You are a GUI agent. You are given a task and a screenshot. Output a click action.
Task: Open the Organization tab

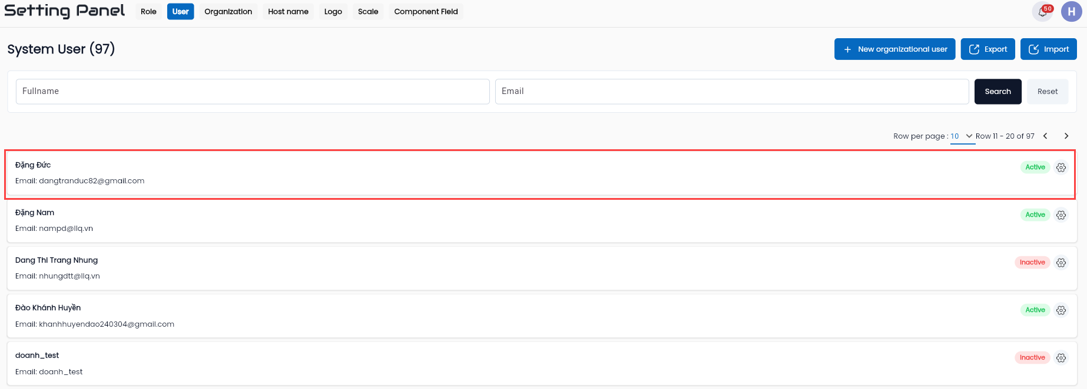(x=228, y=12)
